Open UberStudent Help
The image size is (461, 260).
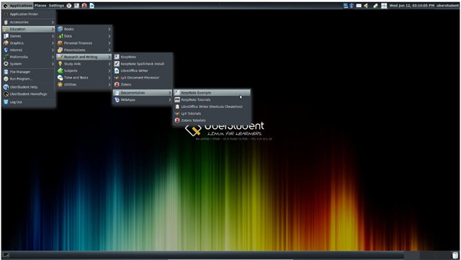[29, 87]
